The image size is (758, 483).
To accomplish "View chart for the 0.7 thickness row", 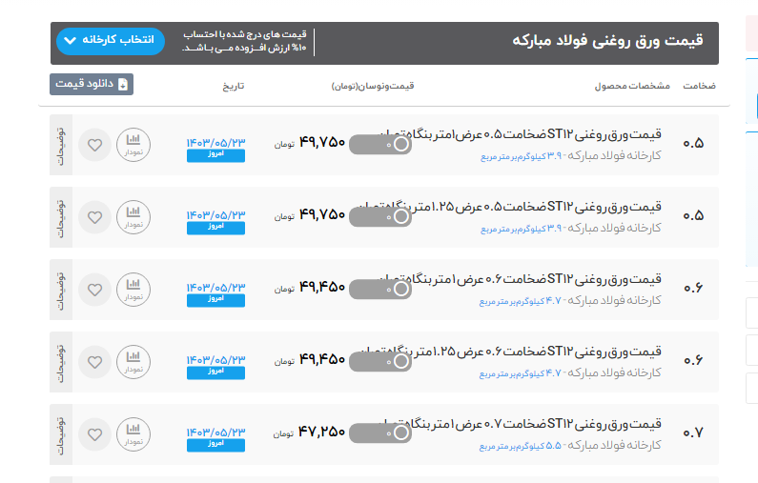I will [133, 434].
